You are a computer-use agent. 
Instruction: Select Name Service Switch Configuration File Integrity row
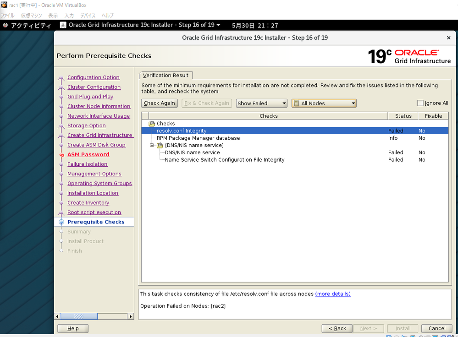[x=295, y=160]
